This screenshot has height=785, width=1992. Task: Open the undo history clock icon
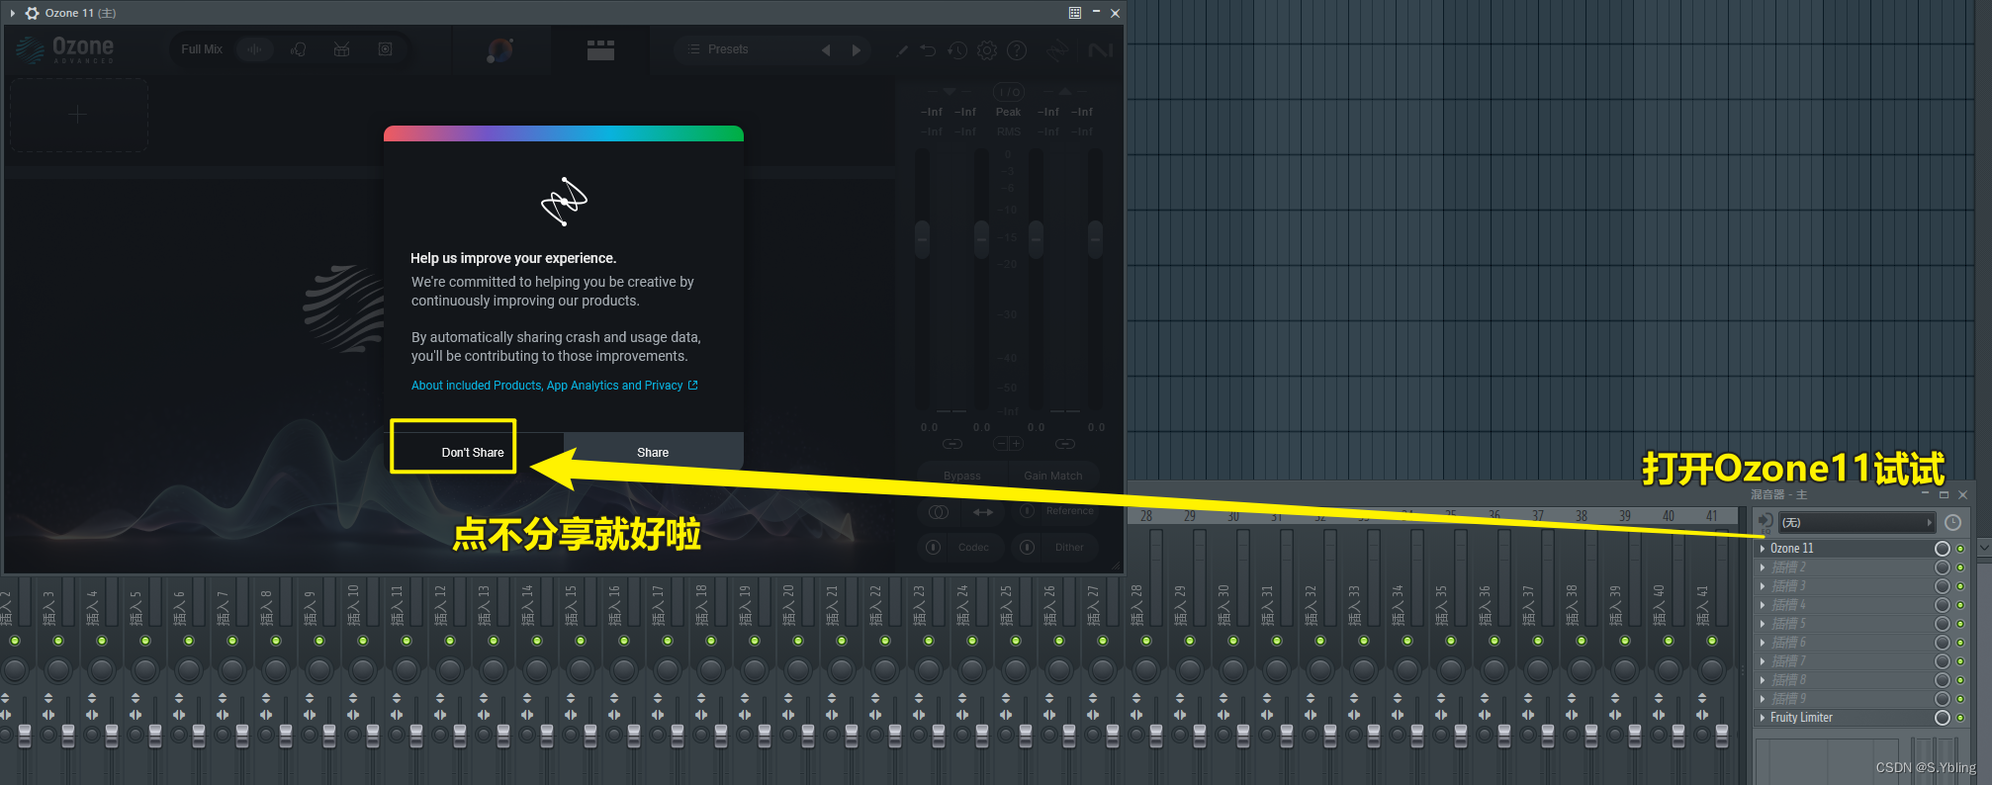click(x=957, y=50)
